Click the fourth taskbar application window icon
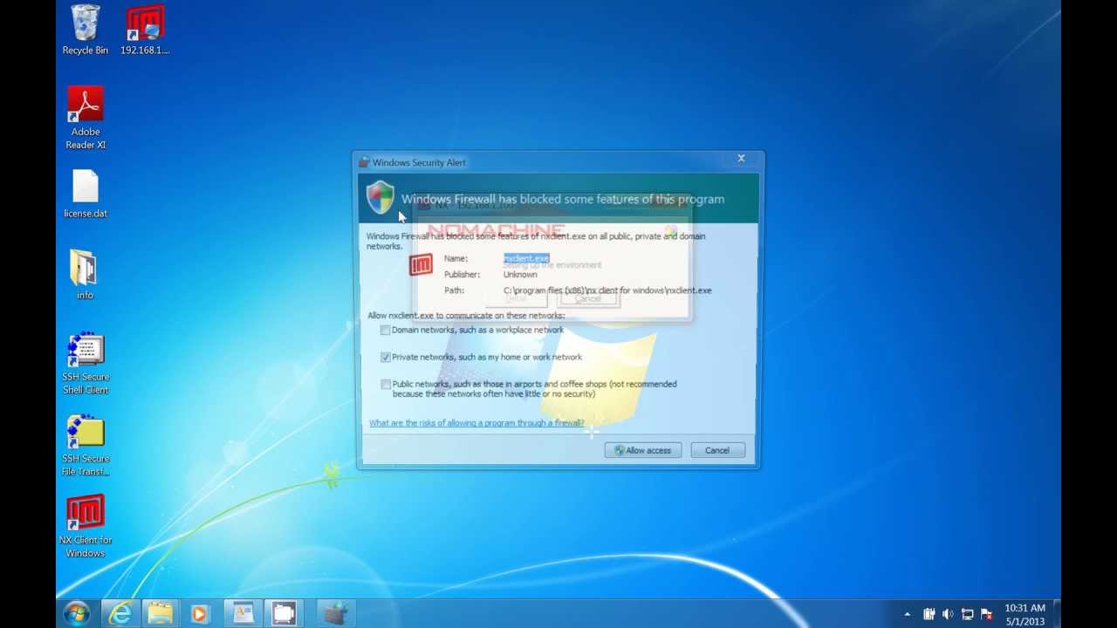Screen dimensions: 1117x628 click(243, 613)
